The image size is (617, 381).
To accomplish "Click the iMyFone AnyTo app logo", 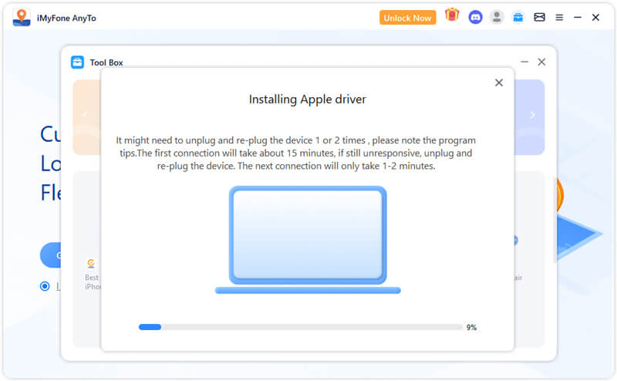I will click(x=22, y=18).
